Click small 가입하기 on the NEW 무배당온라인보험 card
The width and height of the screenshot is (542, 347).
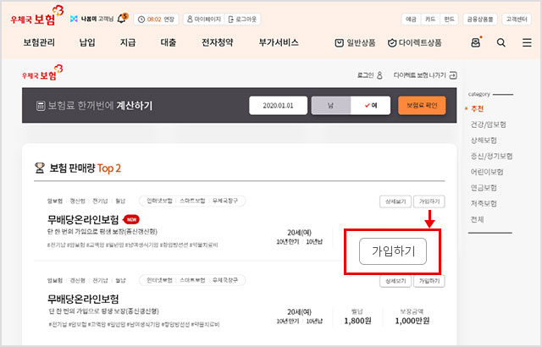(429, 201)
